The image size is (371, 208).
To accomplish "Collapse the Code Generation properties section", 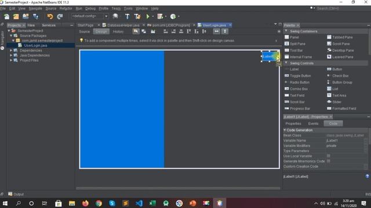I will [x=285, y=130].
